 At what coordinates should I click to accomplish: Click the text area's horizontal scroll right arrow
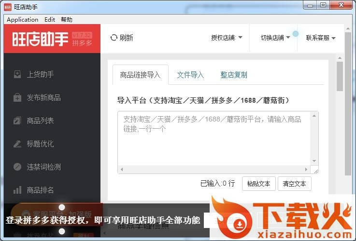pyautogui.click(x=306, y=170)
